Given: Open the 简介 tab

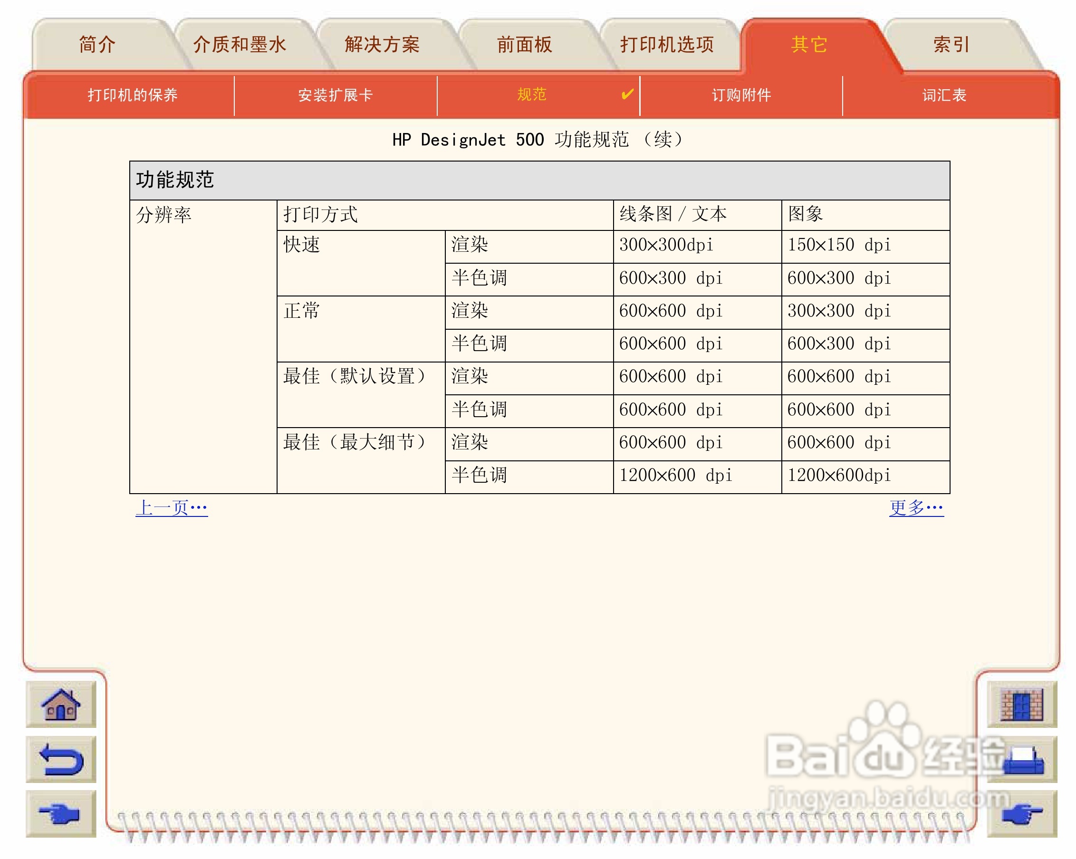Looking at the screenshot, I should click(x=97, y=45).
